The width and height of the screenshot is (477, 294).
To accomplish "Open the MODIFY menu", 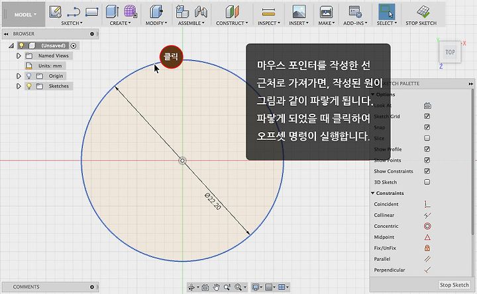I will [x=156, y=23].
